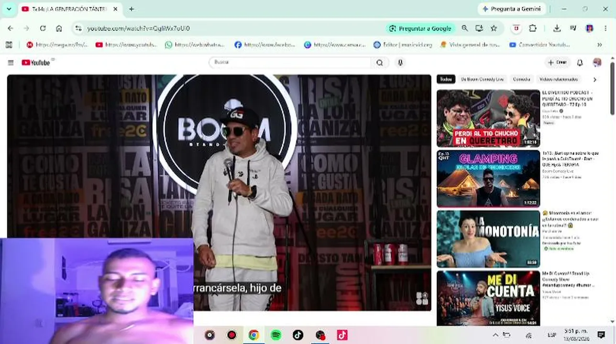Click the page vertical scrollbar
This screenshot has height=344, width=616.
pos(613,88)
